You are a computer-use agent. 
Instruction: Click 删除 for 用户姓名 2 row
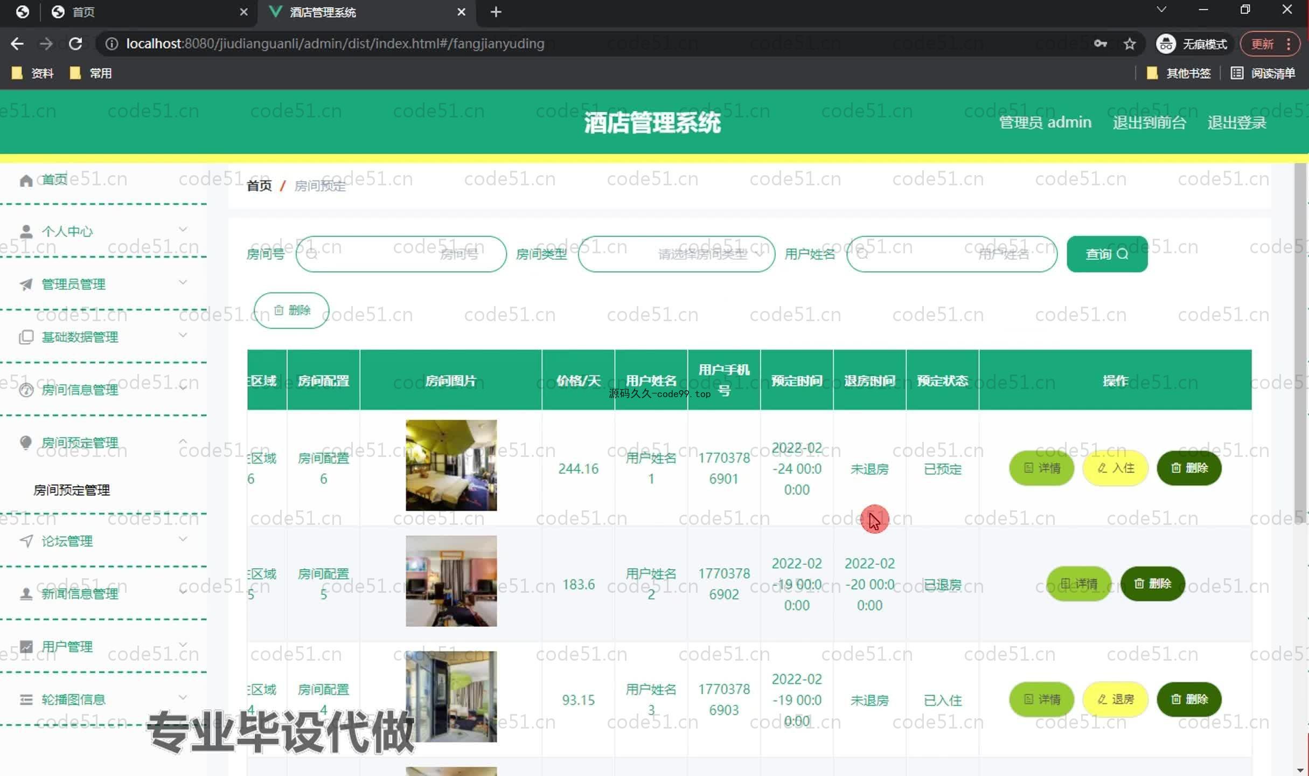[x=1152, y=584]
